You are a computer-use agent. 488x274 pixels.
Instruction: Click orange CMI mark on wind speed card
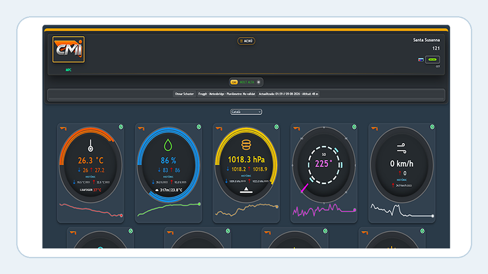pos(374,129)
